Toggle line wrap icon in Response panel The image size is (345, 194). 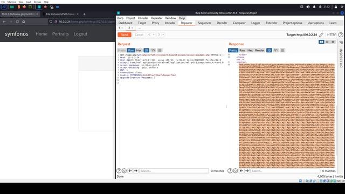point(269,50)
